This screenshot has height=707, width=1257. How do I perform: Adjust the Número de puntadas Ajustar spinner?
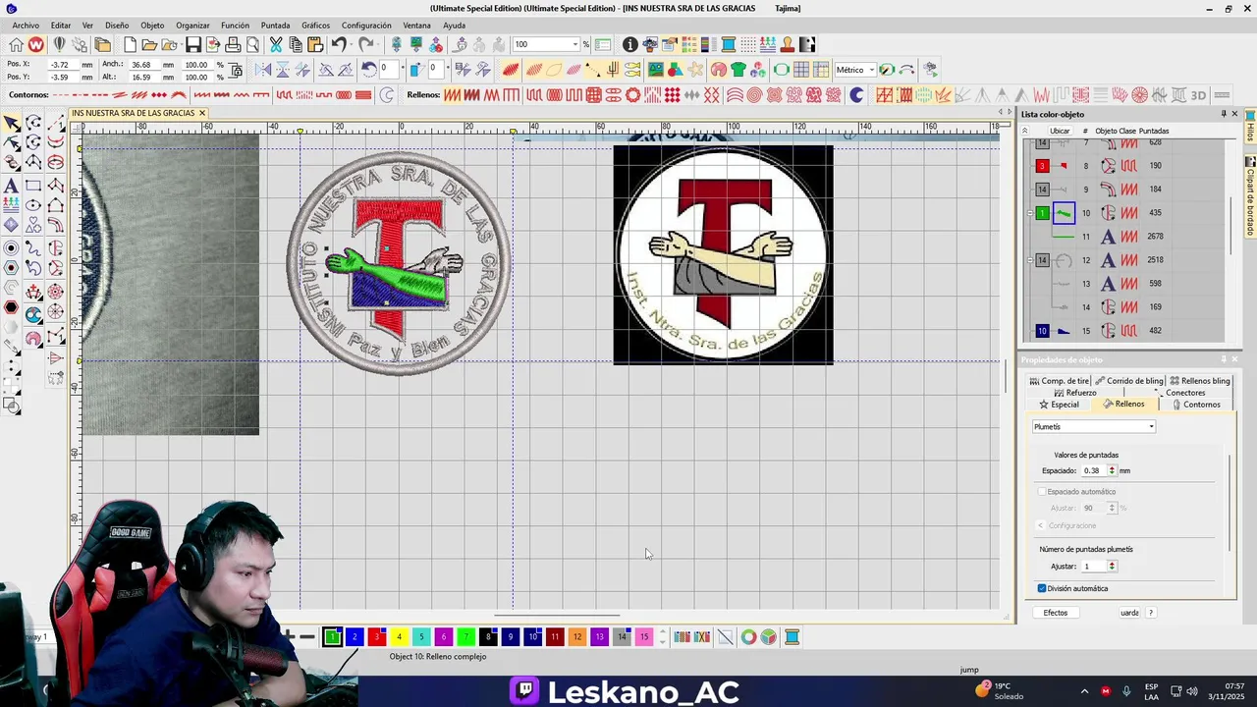pyautogui.click(x=1112, y=566)
